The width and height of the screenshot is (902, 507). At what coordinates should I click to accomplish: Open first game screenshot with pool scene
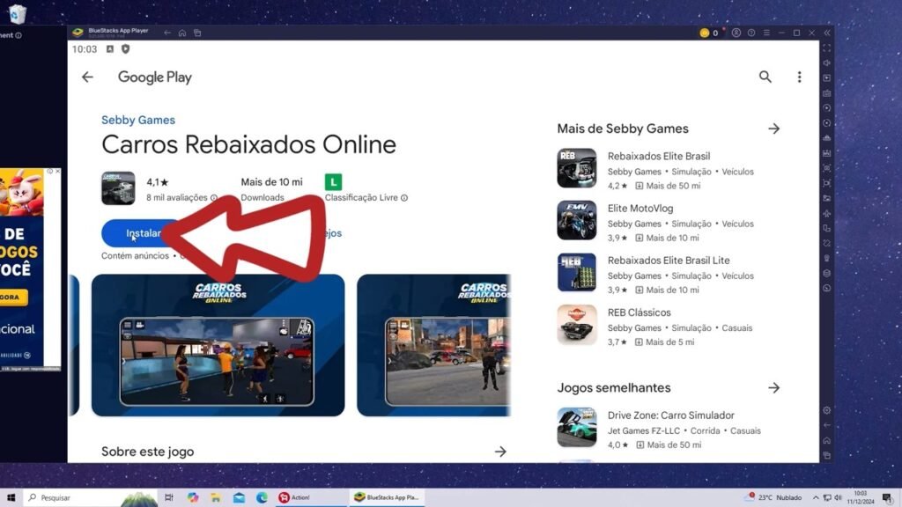point(218,345)
